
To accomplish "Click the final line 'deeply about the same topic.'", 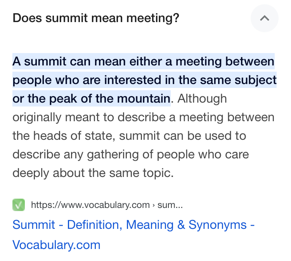I will (93, 173).
